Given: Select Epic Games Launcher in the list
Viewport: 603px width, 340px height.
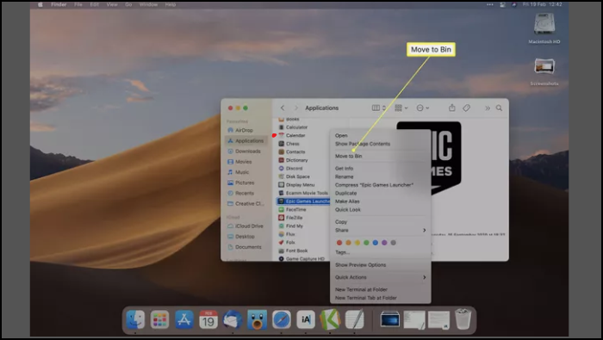Looking at the screenshot, I should (x=303, y=201).
